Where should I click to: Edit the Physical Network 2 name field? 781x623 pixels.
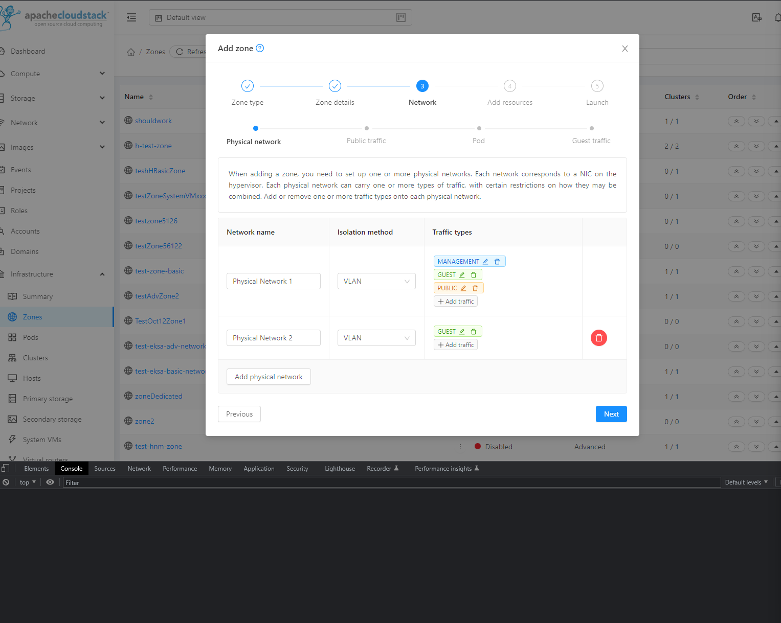274,338
